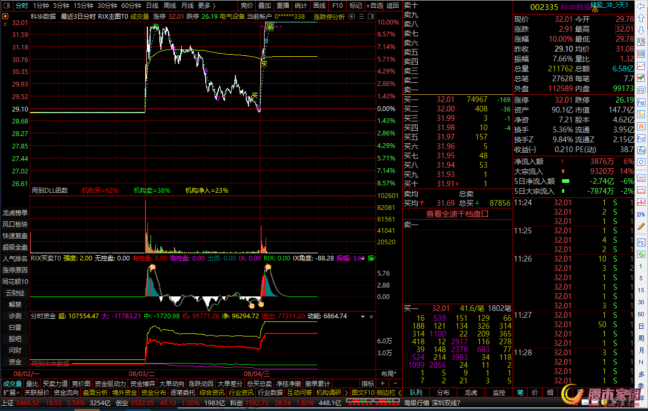Toggle the 叠加 overlay mode
Image resolution: width=648 pixels, height=411 pixels.
click(265, 6)
